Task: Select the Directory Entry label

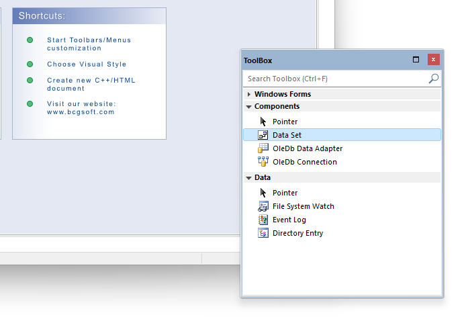Action: tap(298, 233)
